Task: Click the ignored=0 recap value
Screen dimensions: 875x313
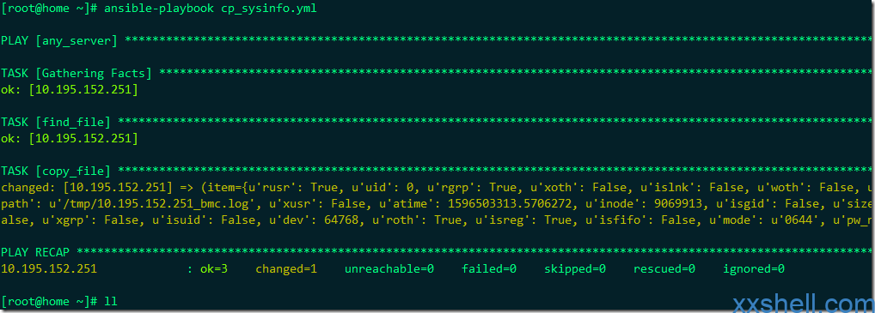Action: pyautogui.click(x=754, y=269)
